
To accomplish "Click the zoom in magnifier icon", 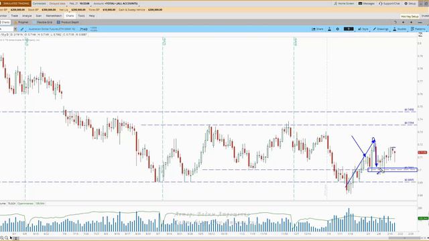I will point(2,238).
